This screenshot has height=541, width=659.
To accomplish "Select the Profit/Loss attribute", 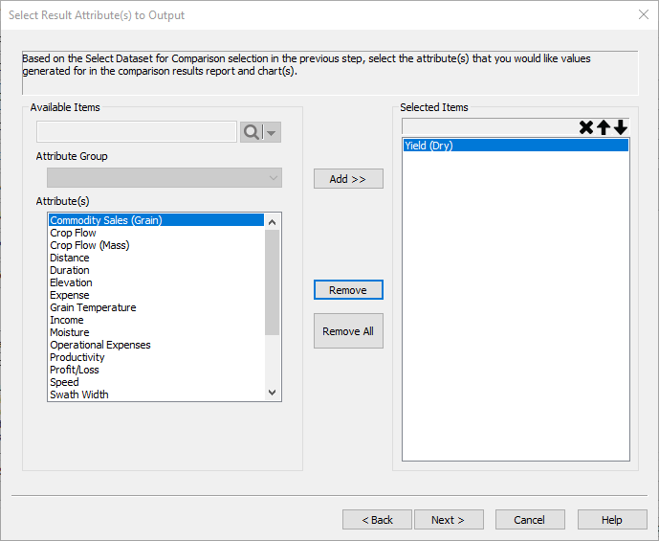I will [156, 370].
